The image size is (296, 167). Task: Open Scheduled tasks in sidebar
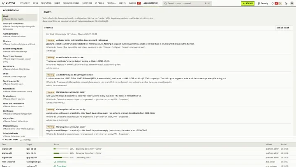point(20,134)
